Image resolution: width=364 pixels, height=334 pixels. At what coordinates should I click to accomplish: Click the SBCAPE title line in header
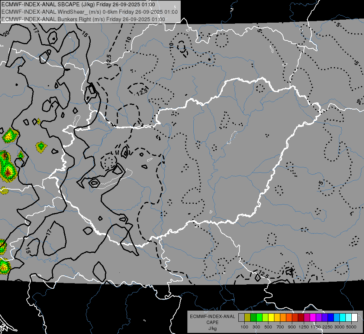pyautogui.click(x=78, y=4)
